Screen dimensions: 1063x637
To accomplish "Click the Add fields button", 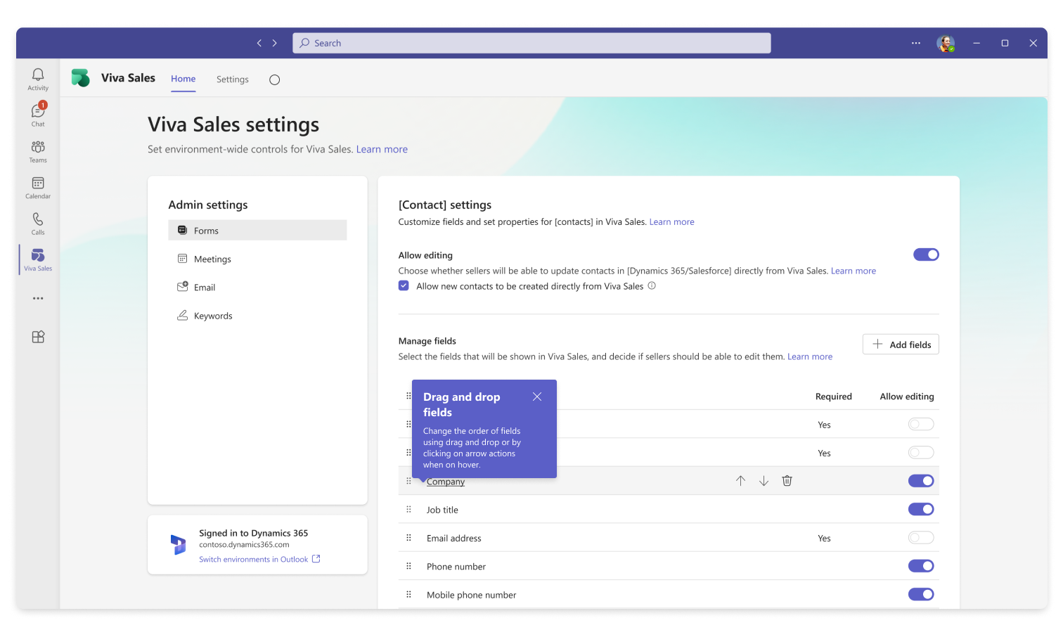I will pyautogui.click(x=901, y=344).
